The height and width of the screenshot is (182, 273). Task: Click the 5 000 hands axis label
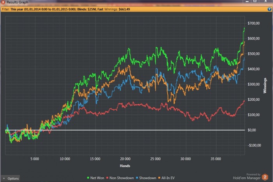pyautogui.click(x=35, y=159)
